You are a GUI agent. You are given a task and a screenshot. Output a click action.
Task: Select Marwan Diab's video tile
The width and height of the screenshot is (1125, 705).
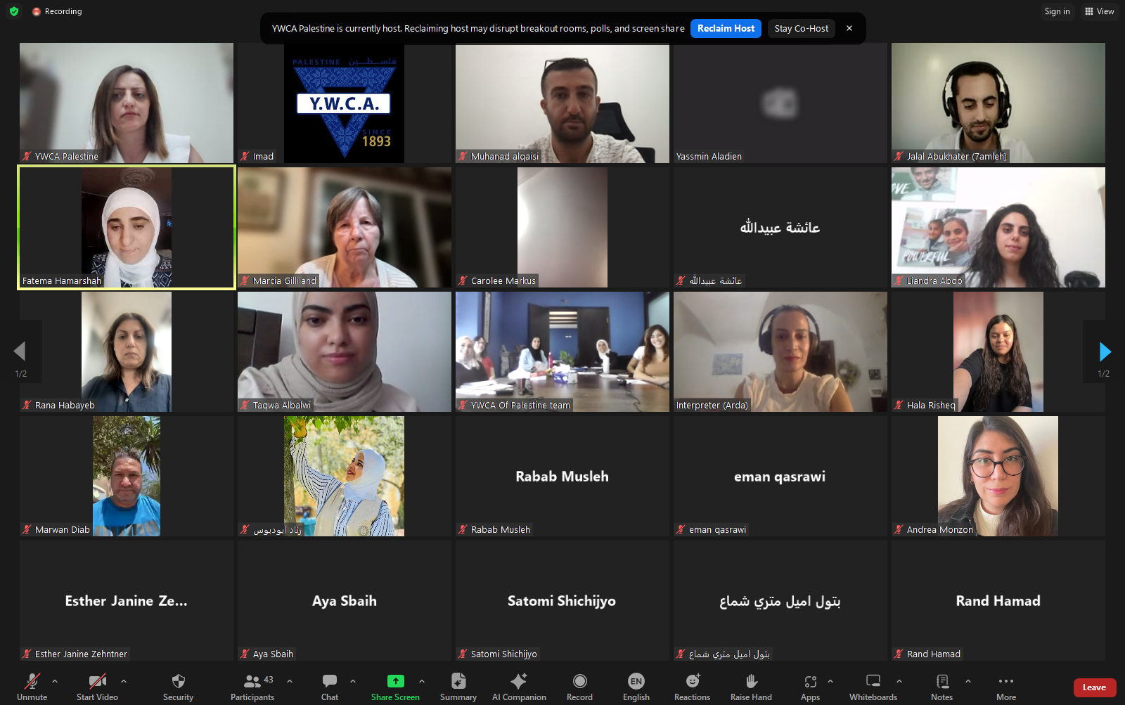click(127, 476)
